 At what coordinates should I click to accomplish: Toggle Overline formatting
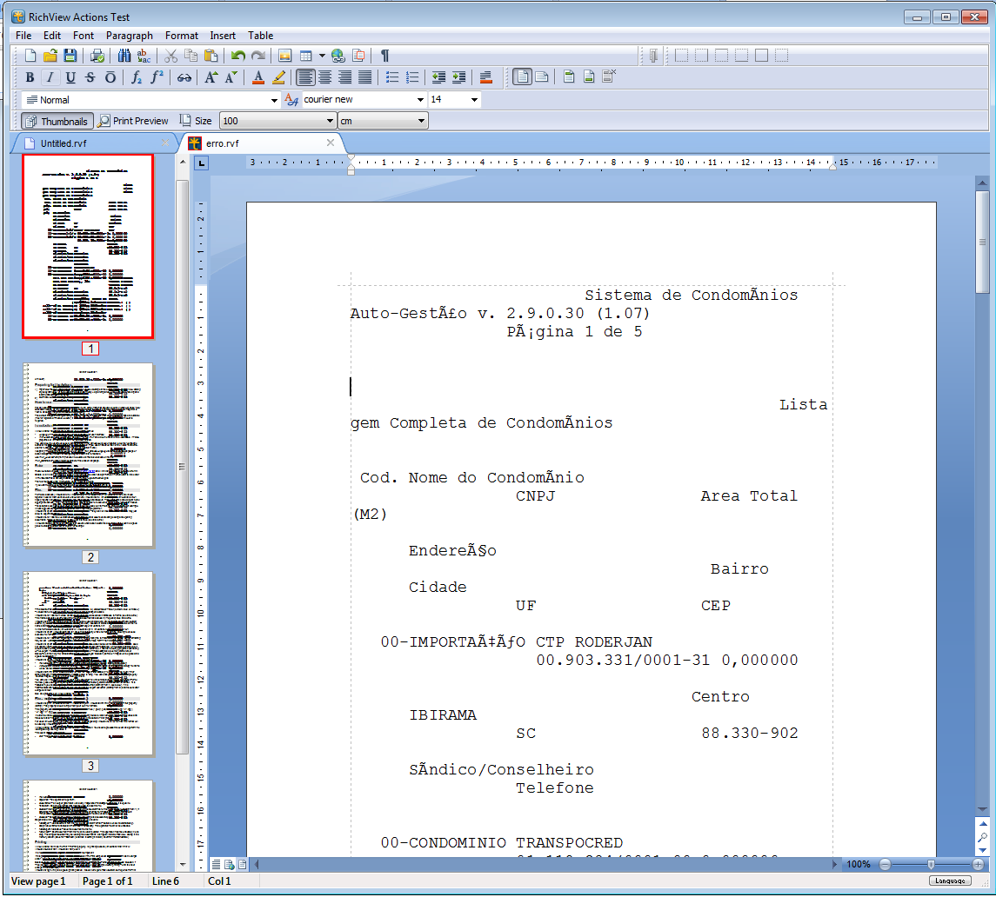pos(110,77)
